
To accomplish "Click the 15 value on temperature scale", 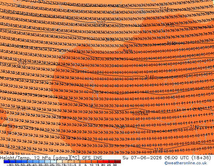I will [97, 165].
